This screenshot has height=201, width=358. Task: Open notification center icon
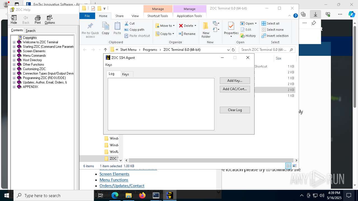point(349,195)
